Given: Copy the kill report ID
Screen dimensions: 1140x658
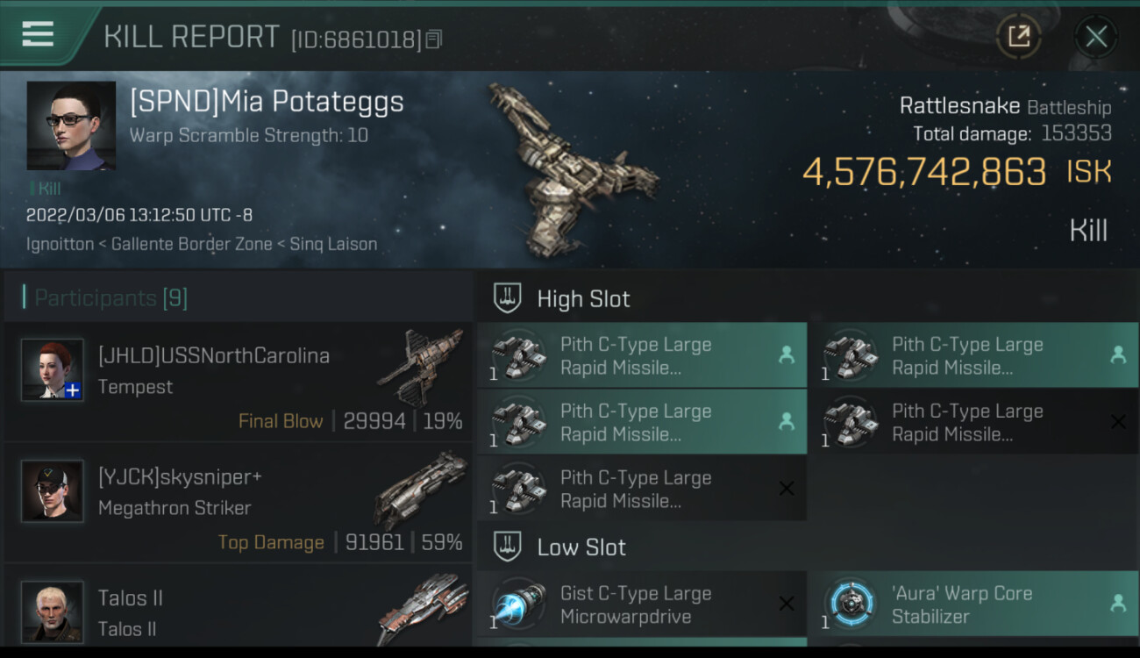Looking at the screenshot, I should pyautogui.click(x=434, y=39).
